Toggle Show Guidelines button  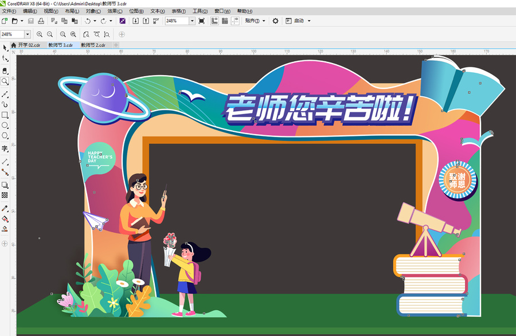(235, 21)
